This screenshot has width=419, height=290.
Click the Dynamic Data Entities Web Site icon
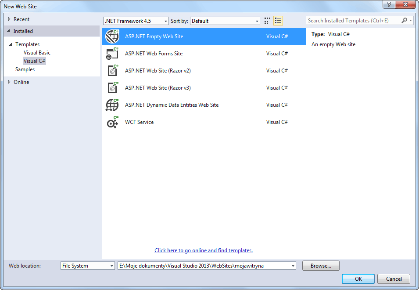[112, 105]
